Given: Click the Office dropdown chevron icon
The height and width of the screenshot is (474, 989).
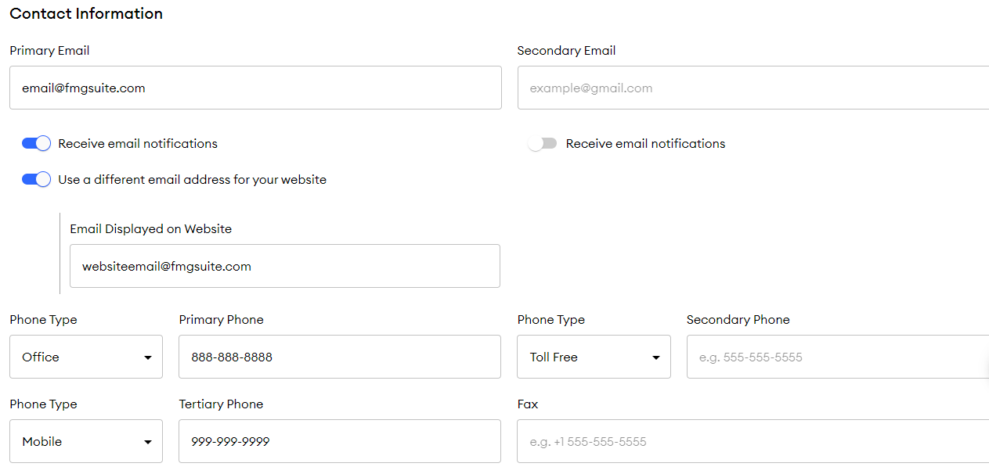Looking at the screenshot, I should [148, 357].
